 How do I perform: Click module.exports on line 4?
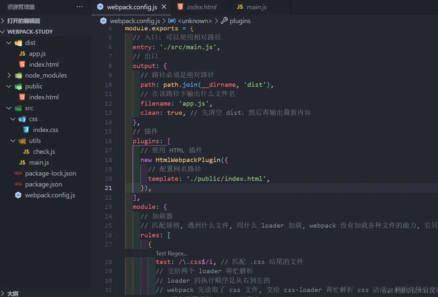152,28
